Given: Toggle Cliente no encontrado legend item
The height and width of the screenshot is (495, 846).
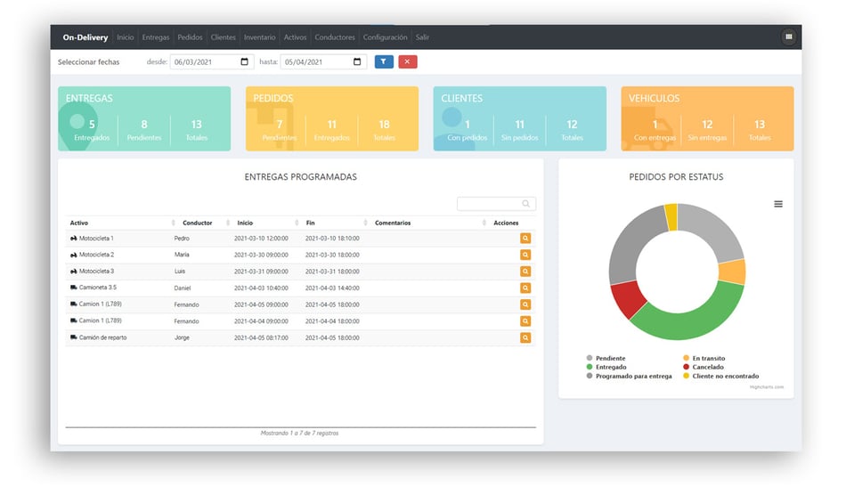Looking at the screenshot, I should pyautogui.click(x=720, y=376).
